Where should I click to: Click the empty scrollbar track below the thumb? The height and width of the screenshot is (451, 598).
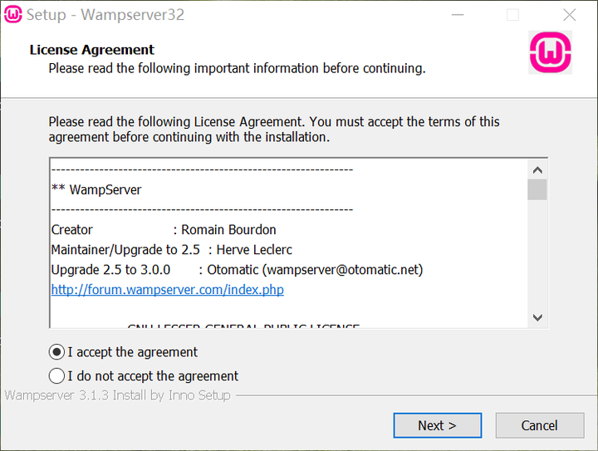point(537,257)
